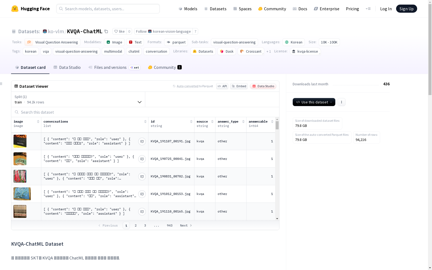Expand the +1 more libraries
This screenshot has height=270, width=432.
[x=269, y=51]
